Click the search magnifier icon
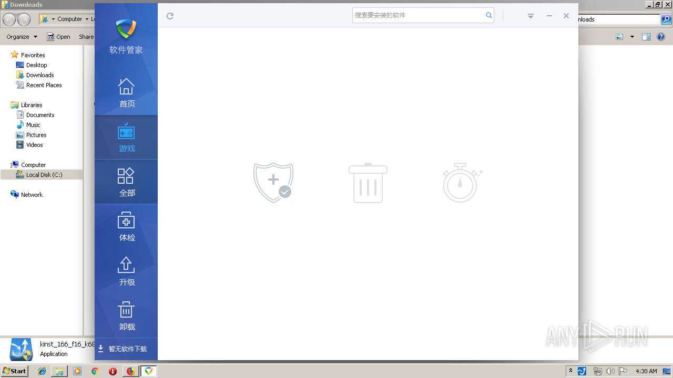This screenshot has width=673, height=378. [x=489, y=15]
